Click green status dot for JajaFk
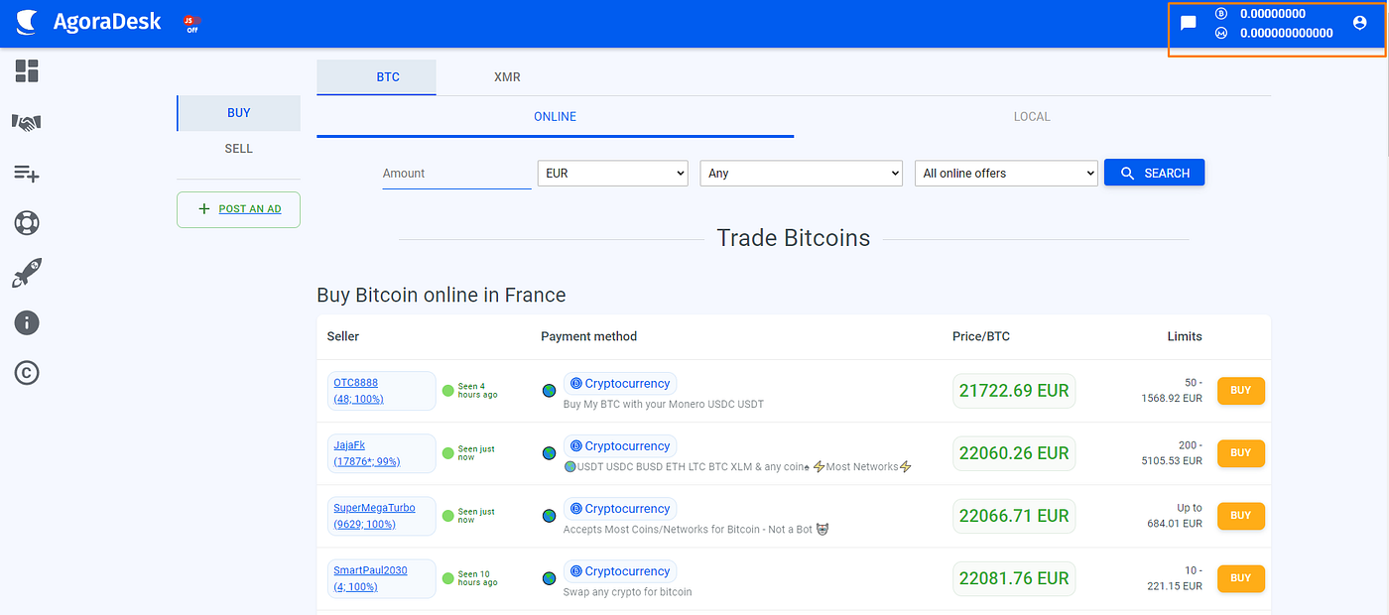1389x615 pixels. tap(447, 453)
